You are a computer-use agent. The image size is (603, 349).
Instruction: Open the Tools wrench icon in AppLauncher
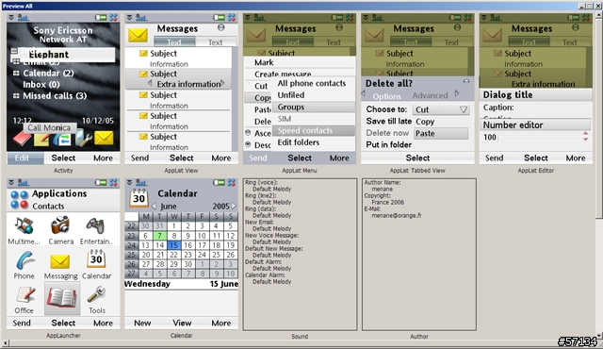coord(96,294)
